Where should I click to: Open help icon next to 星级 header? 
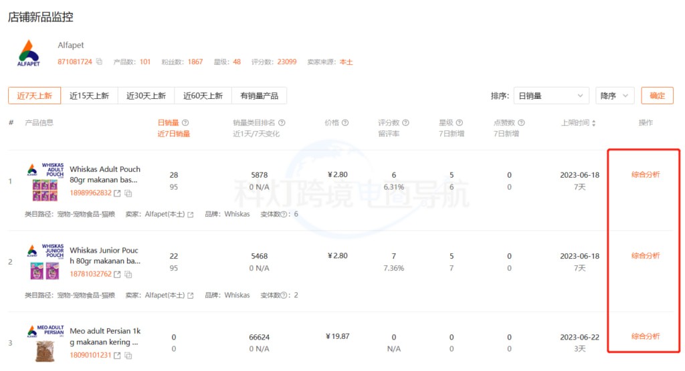459,122
